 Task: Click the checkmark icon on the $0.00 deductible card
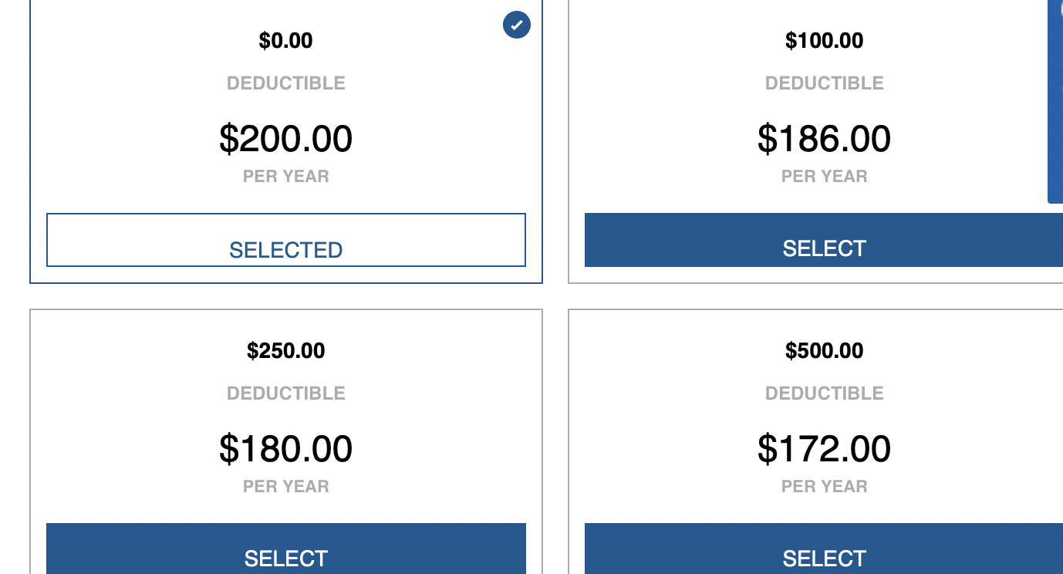point(516,25)
